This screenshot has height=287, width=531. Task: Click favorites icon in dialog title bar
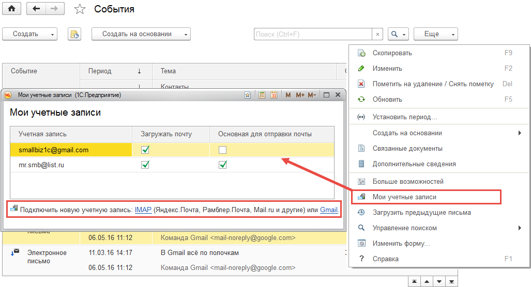point(248,95)
